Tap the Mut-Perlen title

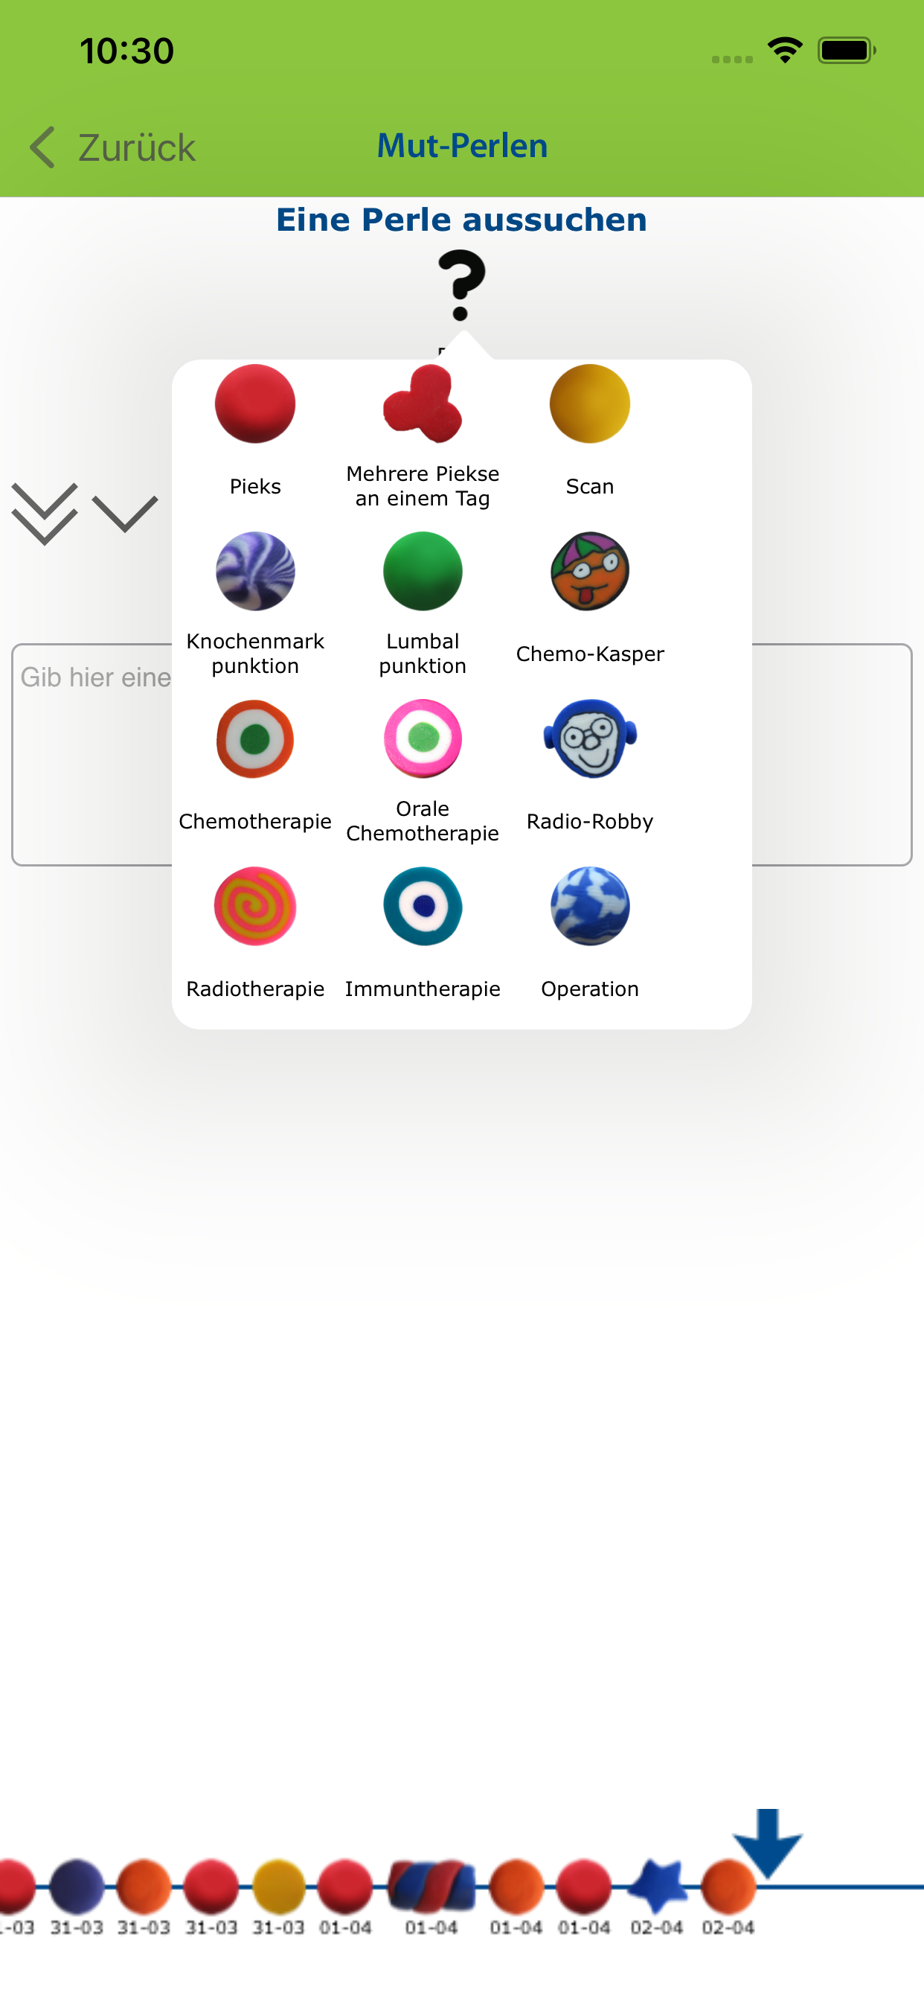pyautogui.click(x=462, y=146)
